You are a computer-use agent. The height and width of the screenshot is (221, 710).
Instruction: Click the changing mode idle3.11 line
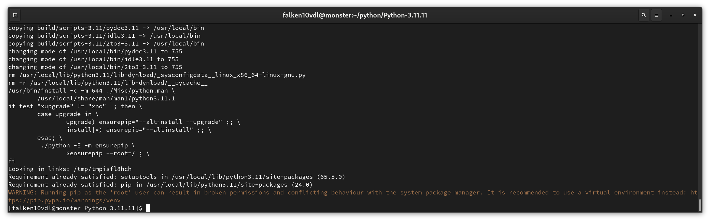click(93, 59)
